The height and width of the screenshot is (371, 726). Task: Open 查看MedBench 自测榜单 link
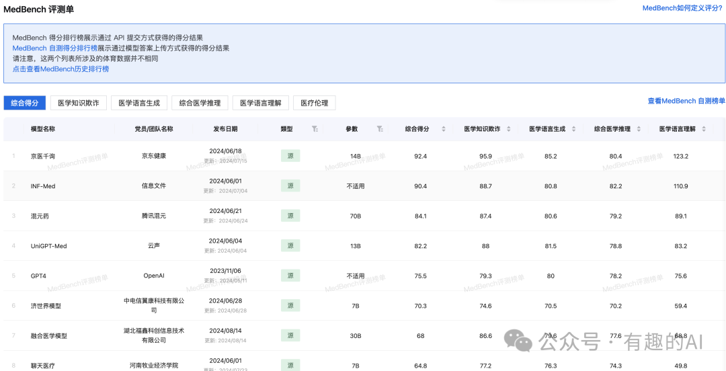pyautogui.click(x=686, y=101)
